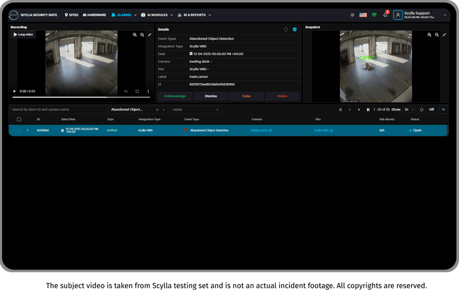Screen dimensions: 459x293
Task: Mark the alarm as False
Action: click(x=246, y=96)
